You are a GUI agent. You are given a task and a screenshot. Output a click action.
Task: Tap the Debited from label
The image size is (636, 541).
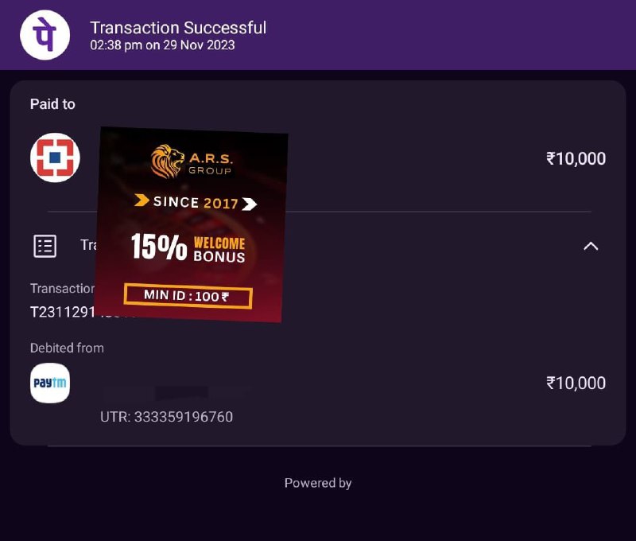67,348
